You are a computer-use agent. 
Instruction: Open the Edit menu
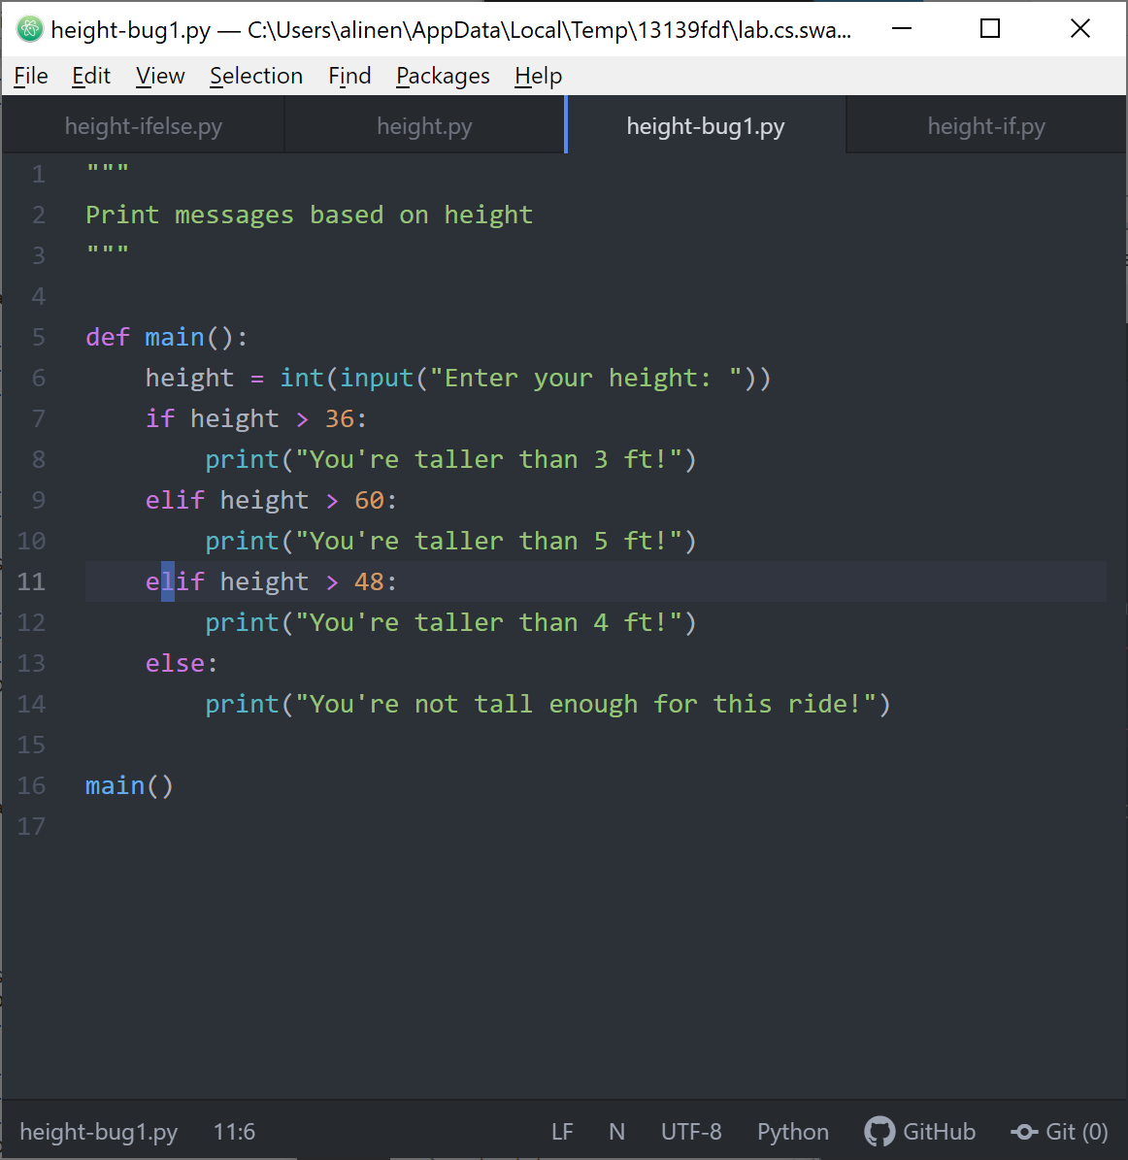[91, 76]
